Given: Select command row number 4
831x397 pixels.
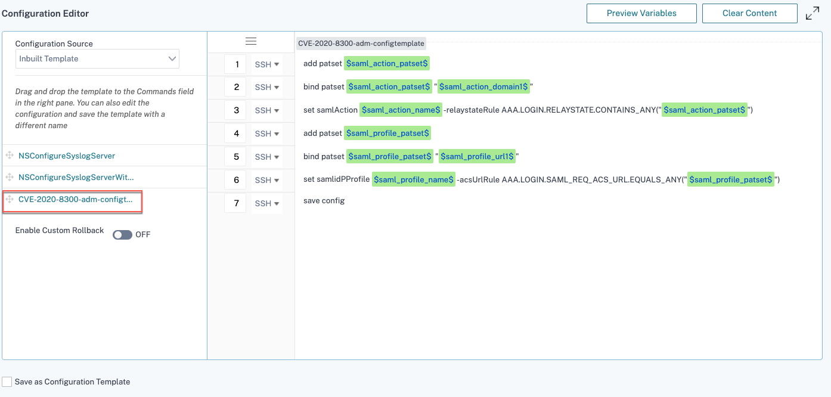Looking at the screenshot, I should tap(235, 134).
